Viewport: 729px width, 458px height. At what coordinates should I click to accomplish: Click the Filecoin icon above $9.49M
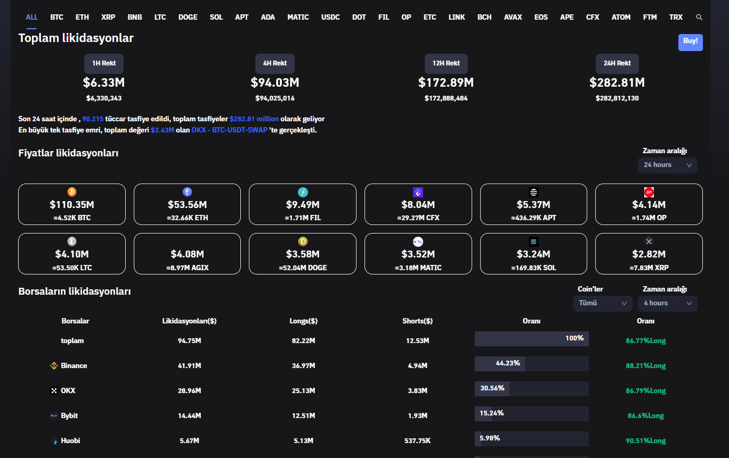303,192
